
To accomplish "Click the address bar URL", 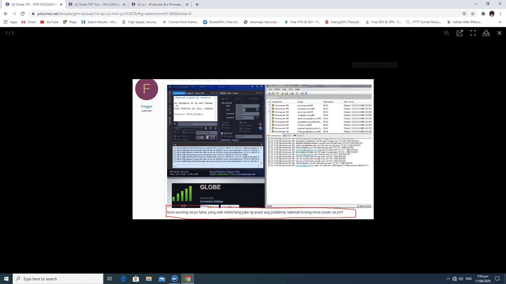I will [x=114, y=14].
